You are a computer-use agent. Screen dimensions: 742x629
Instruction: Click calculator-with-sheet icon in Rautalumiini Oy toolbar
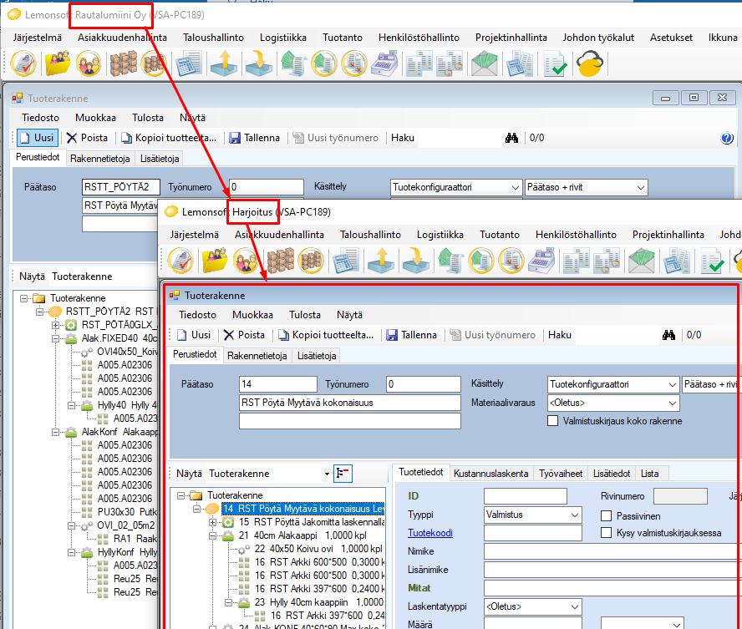pyautogui.click(x=188, y=63)
